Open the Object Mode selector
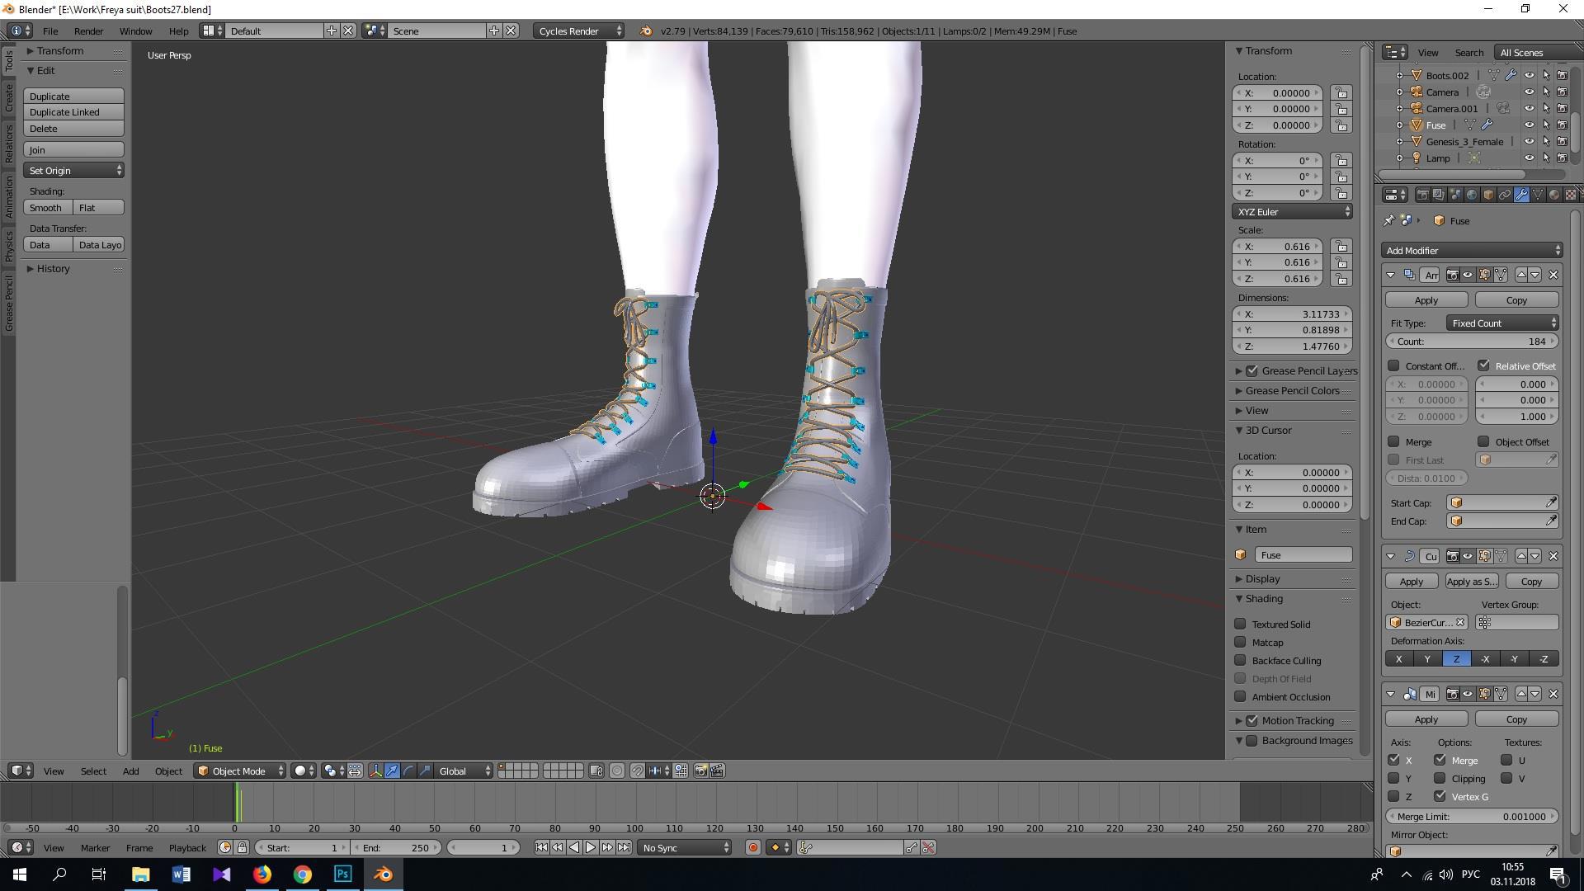 point(240,771)
